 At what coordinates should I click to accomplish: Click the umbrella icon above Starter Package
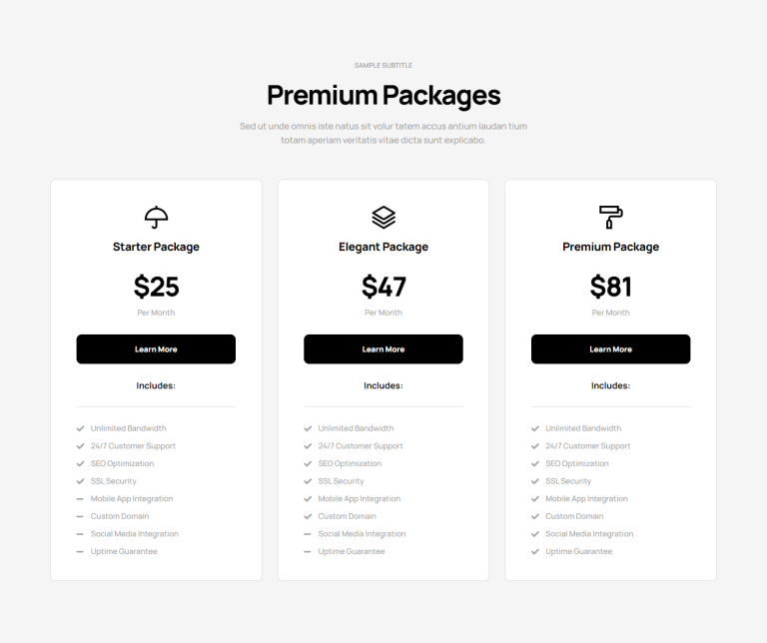point(156,217)
